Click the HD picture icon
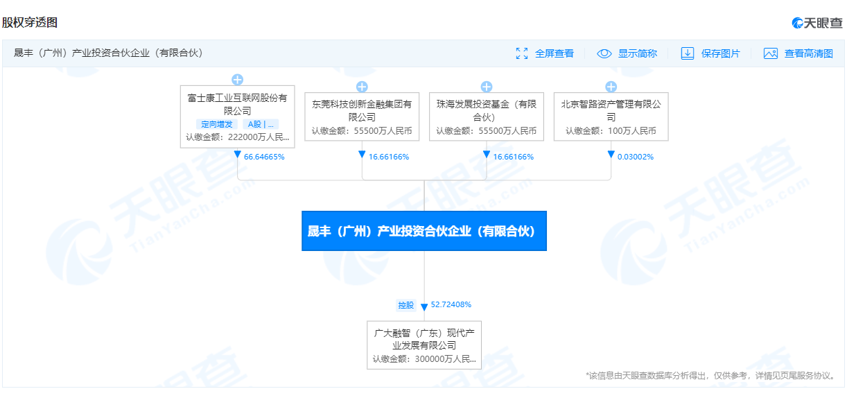 coord(771,53)
